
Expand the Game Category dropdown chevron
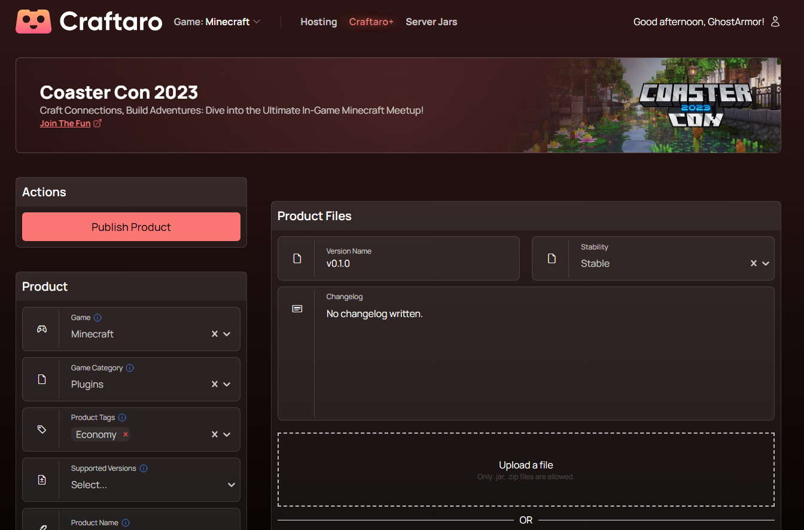point(227,384)
